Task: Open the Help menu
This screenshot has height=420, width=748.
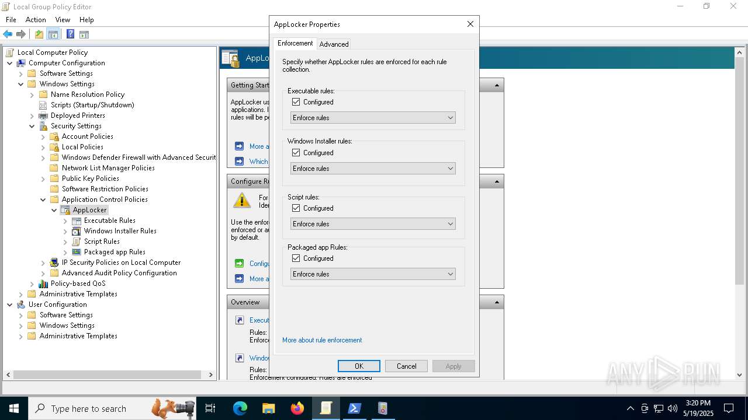Action: pyautogui.click(x=86, y=19)
